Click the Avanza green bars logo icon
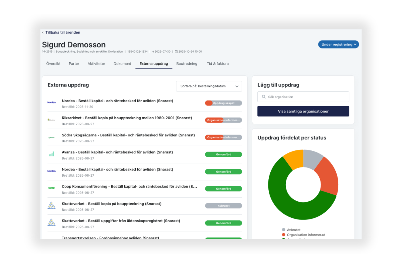 (x=51, y=154)
